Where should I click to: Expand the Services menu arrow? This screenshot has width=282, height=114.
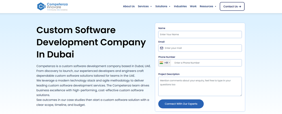click(x=151, y=7)
